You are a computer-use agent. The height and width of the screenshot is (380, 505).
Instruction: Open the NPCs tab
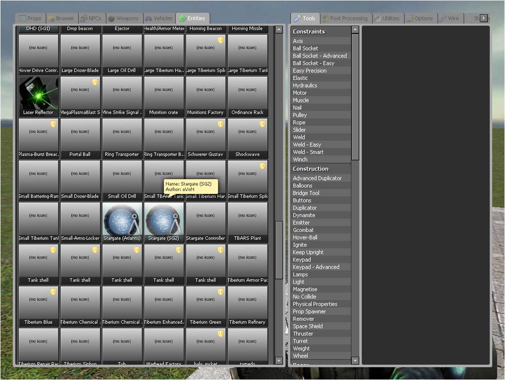tap(91, 18)
